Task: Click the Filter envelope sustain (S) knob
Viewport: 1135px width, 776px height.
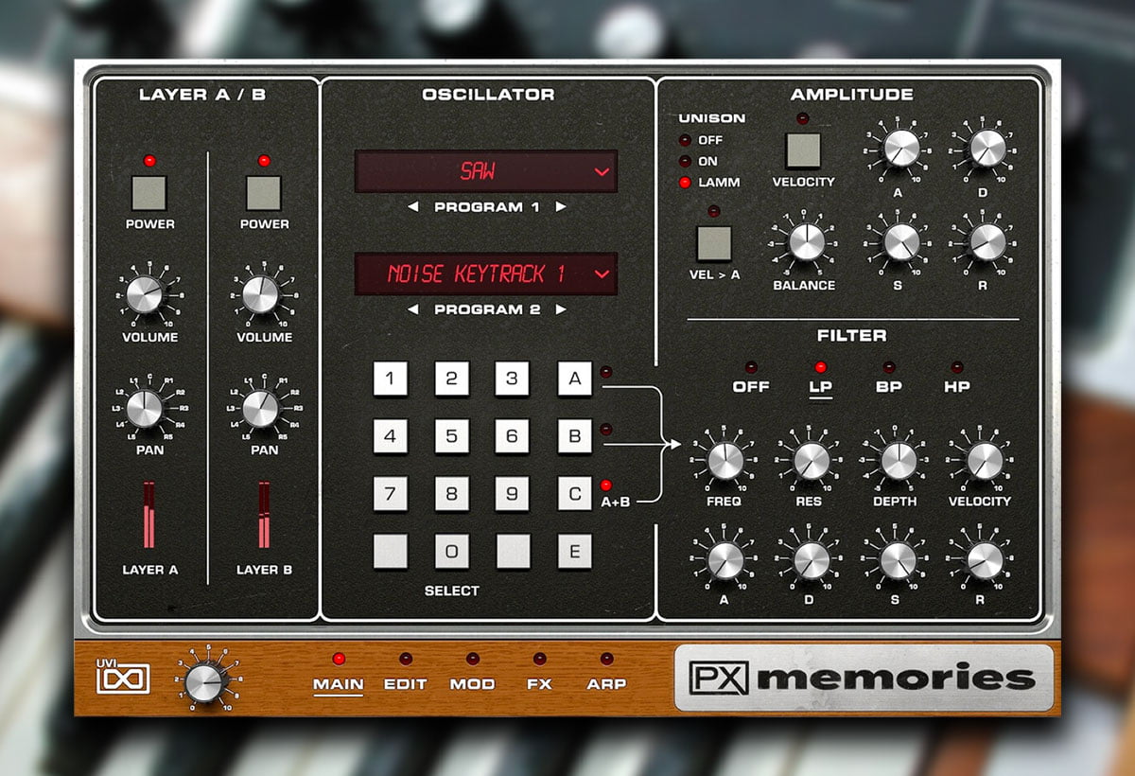Action: click(x=898, y=560)
